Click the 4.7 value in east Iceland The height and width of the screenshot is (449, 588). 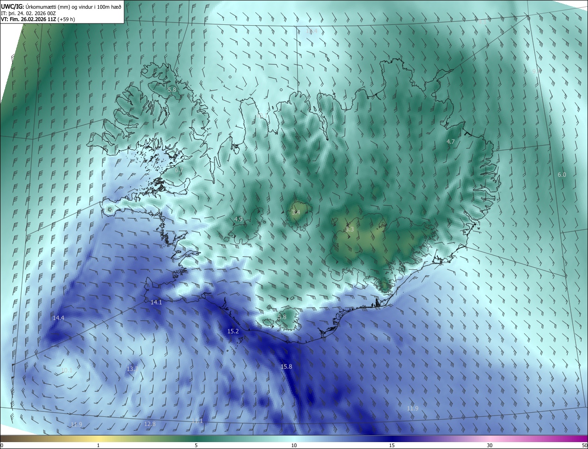click(451, 142)
